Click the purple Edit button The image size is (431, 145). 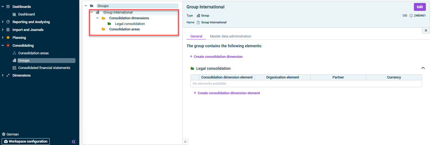point(420,7)
